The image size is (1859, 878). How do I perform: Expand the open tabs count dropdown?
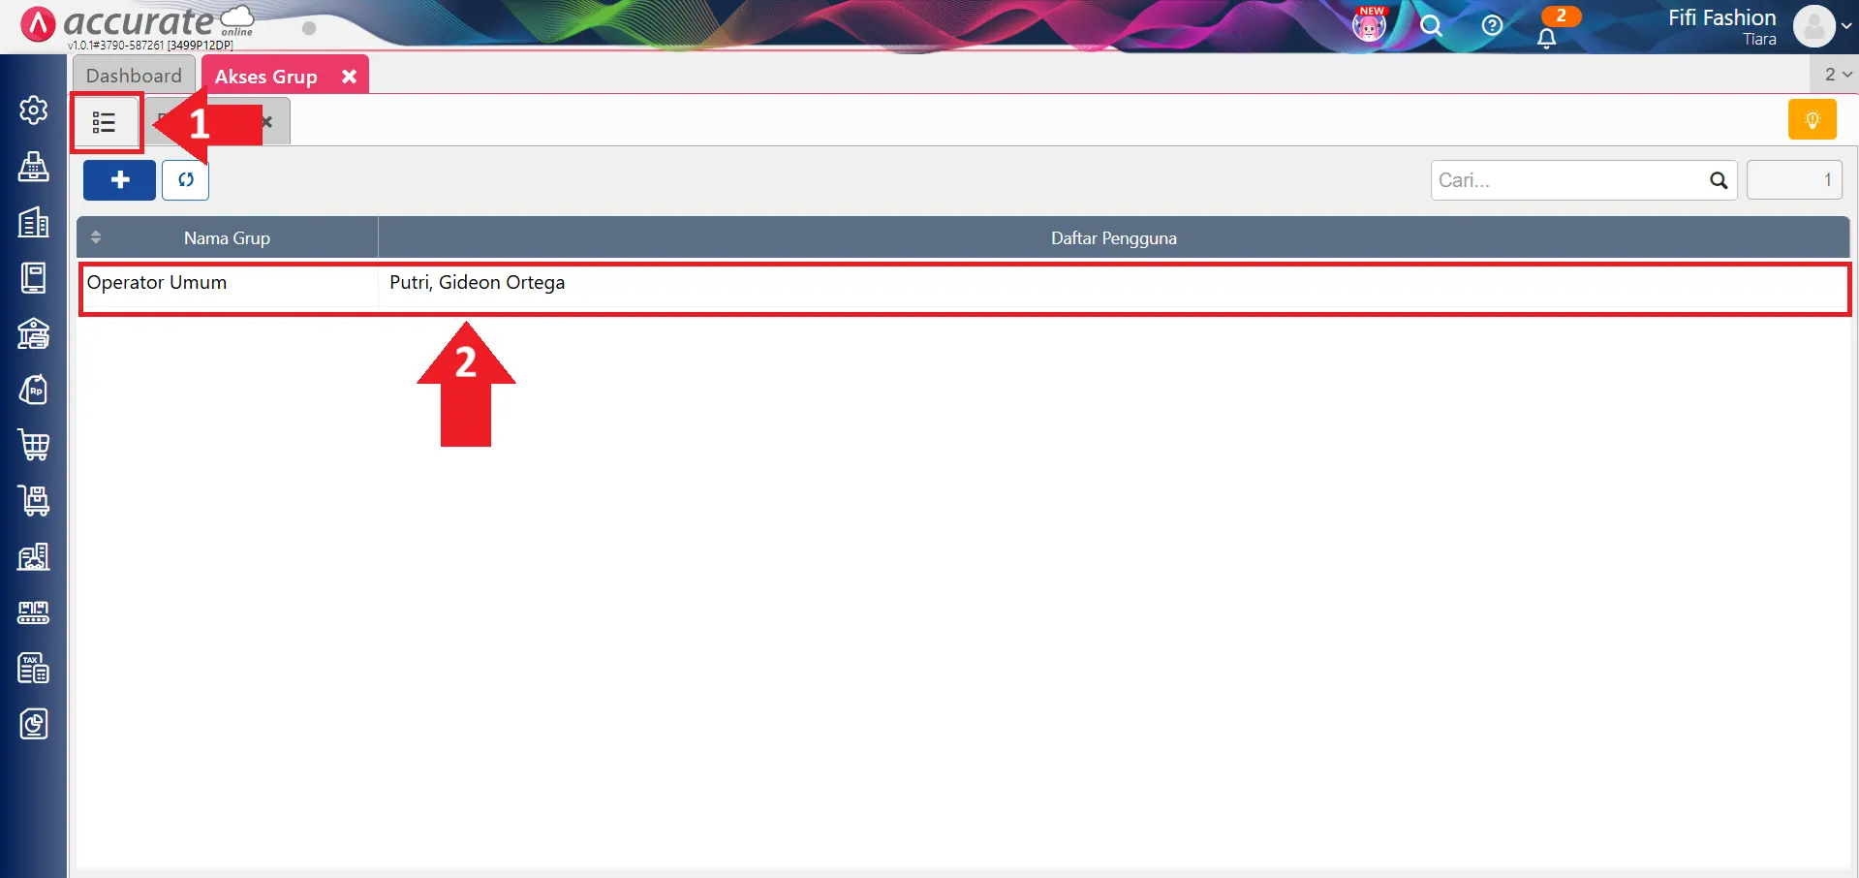click(x=1837, y=74)
